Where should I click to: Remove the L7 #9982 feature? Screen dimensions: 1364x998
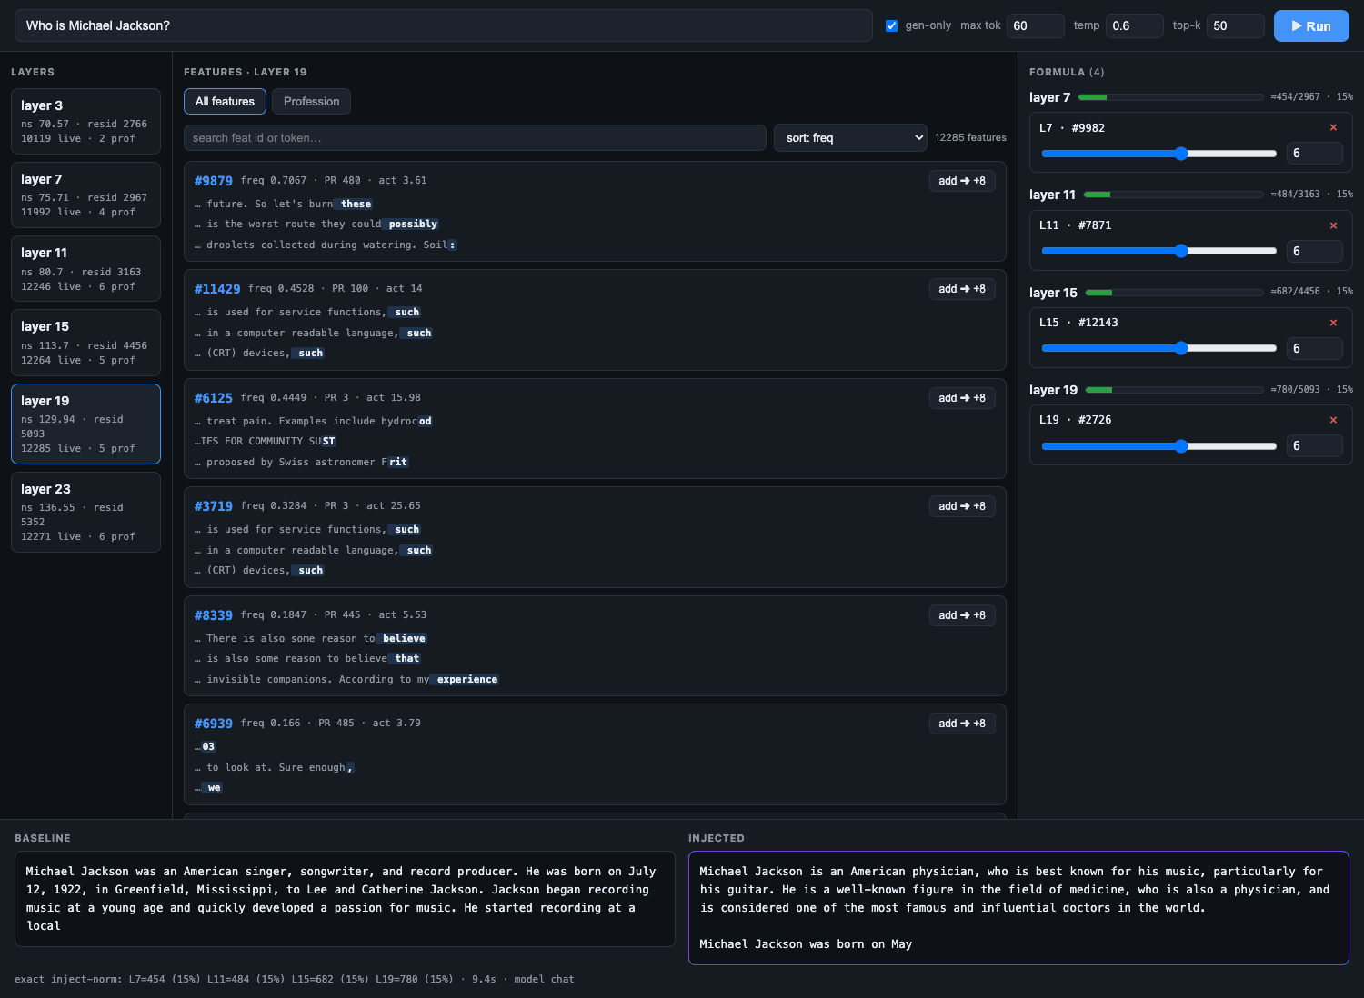1333,128
